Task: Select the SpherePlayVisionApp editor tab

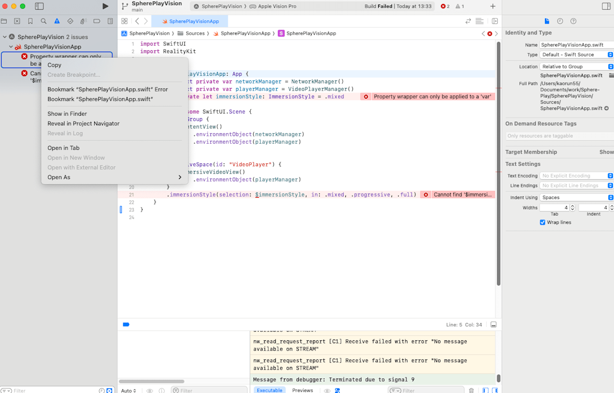Action: (190, 21)
